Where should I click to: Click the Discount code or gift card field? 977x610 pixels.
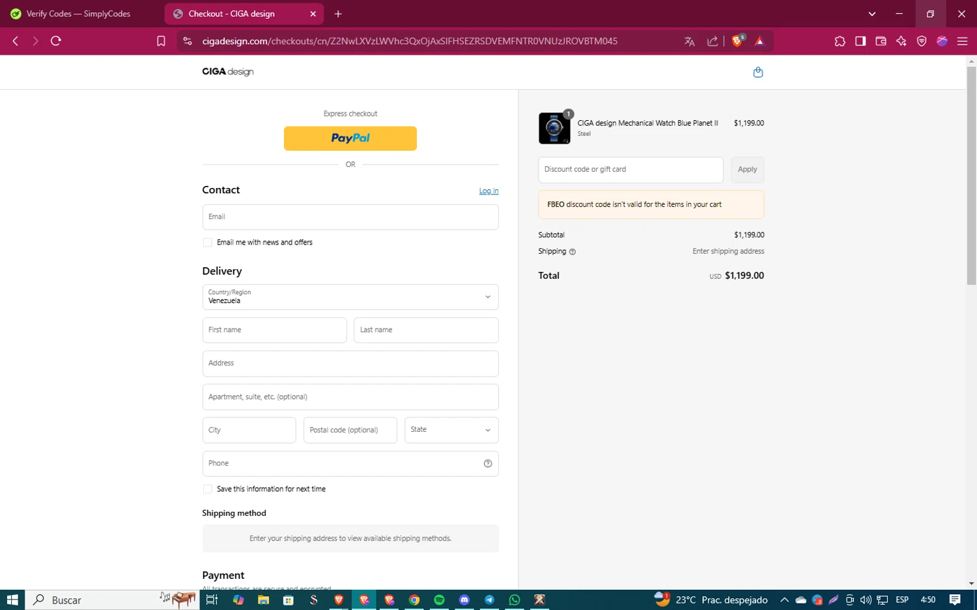[x=630, y=170]
